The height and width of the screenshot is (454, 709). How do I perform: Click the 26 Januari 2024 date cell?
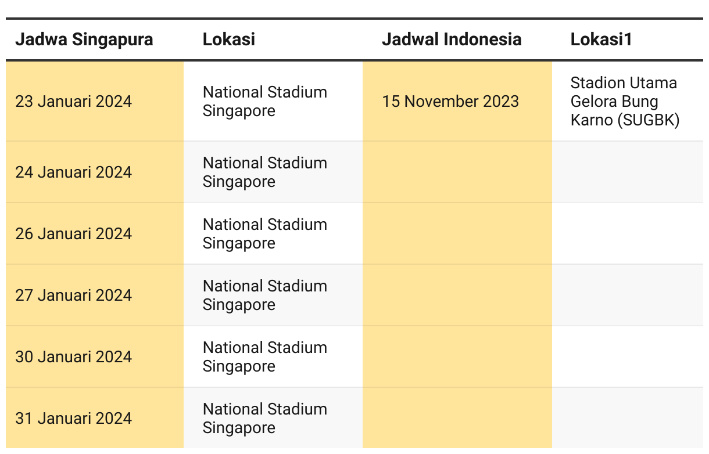click(x=95, y=233)
